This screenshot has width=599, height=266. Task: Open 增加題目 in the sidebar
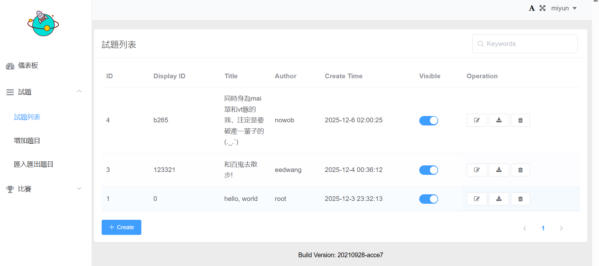point(27,141)
